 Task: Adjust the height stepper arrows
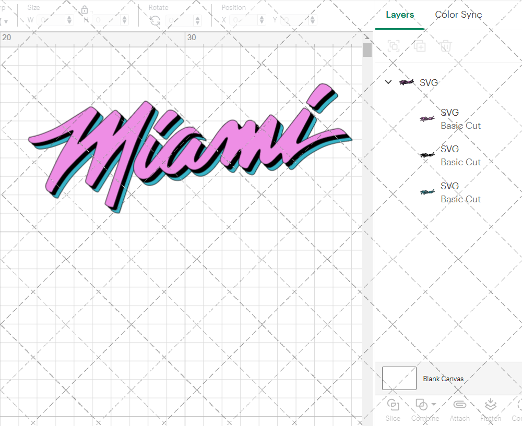click(x=125, y=20)
